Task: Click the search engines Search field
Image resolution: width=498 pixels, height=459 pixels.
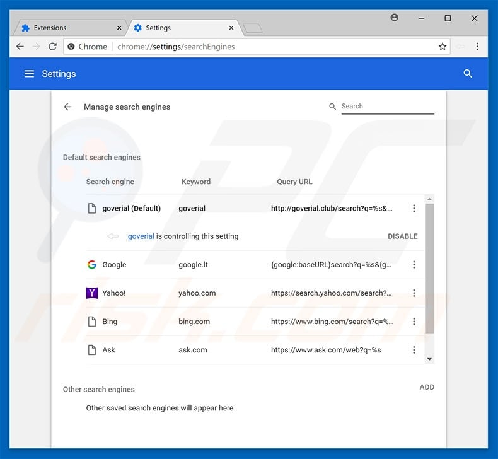Action: [388, 107]
